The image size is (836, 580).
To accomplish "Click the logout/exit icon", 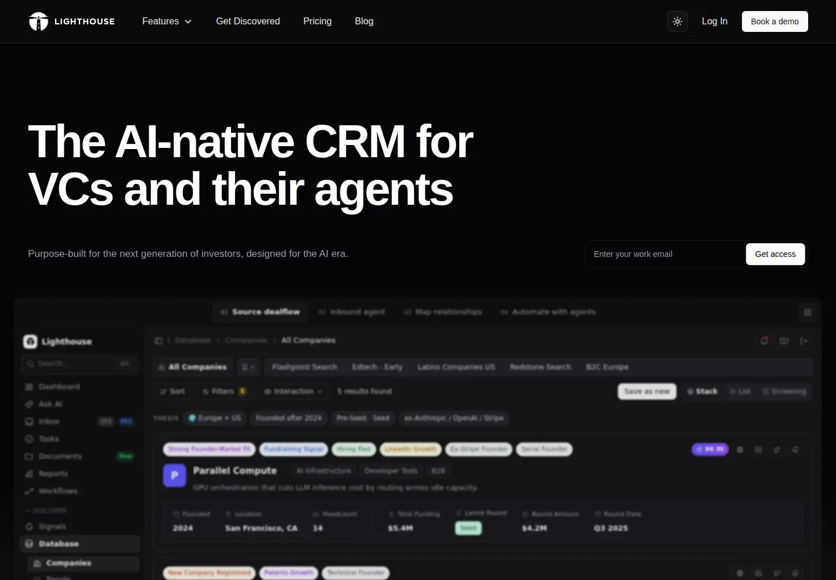I will point(804,341).
